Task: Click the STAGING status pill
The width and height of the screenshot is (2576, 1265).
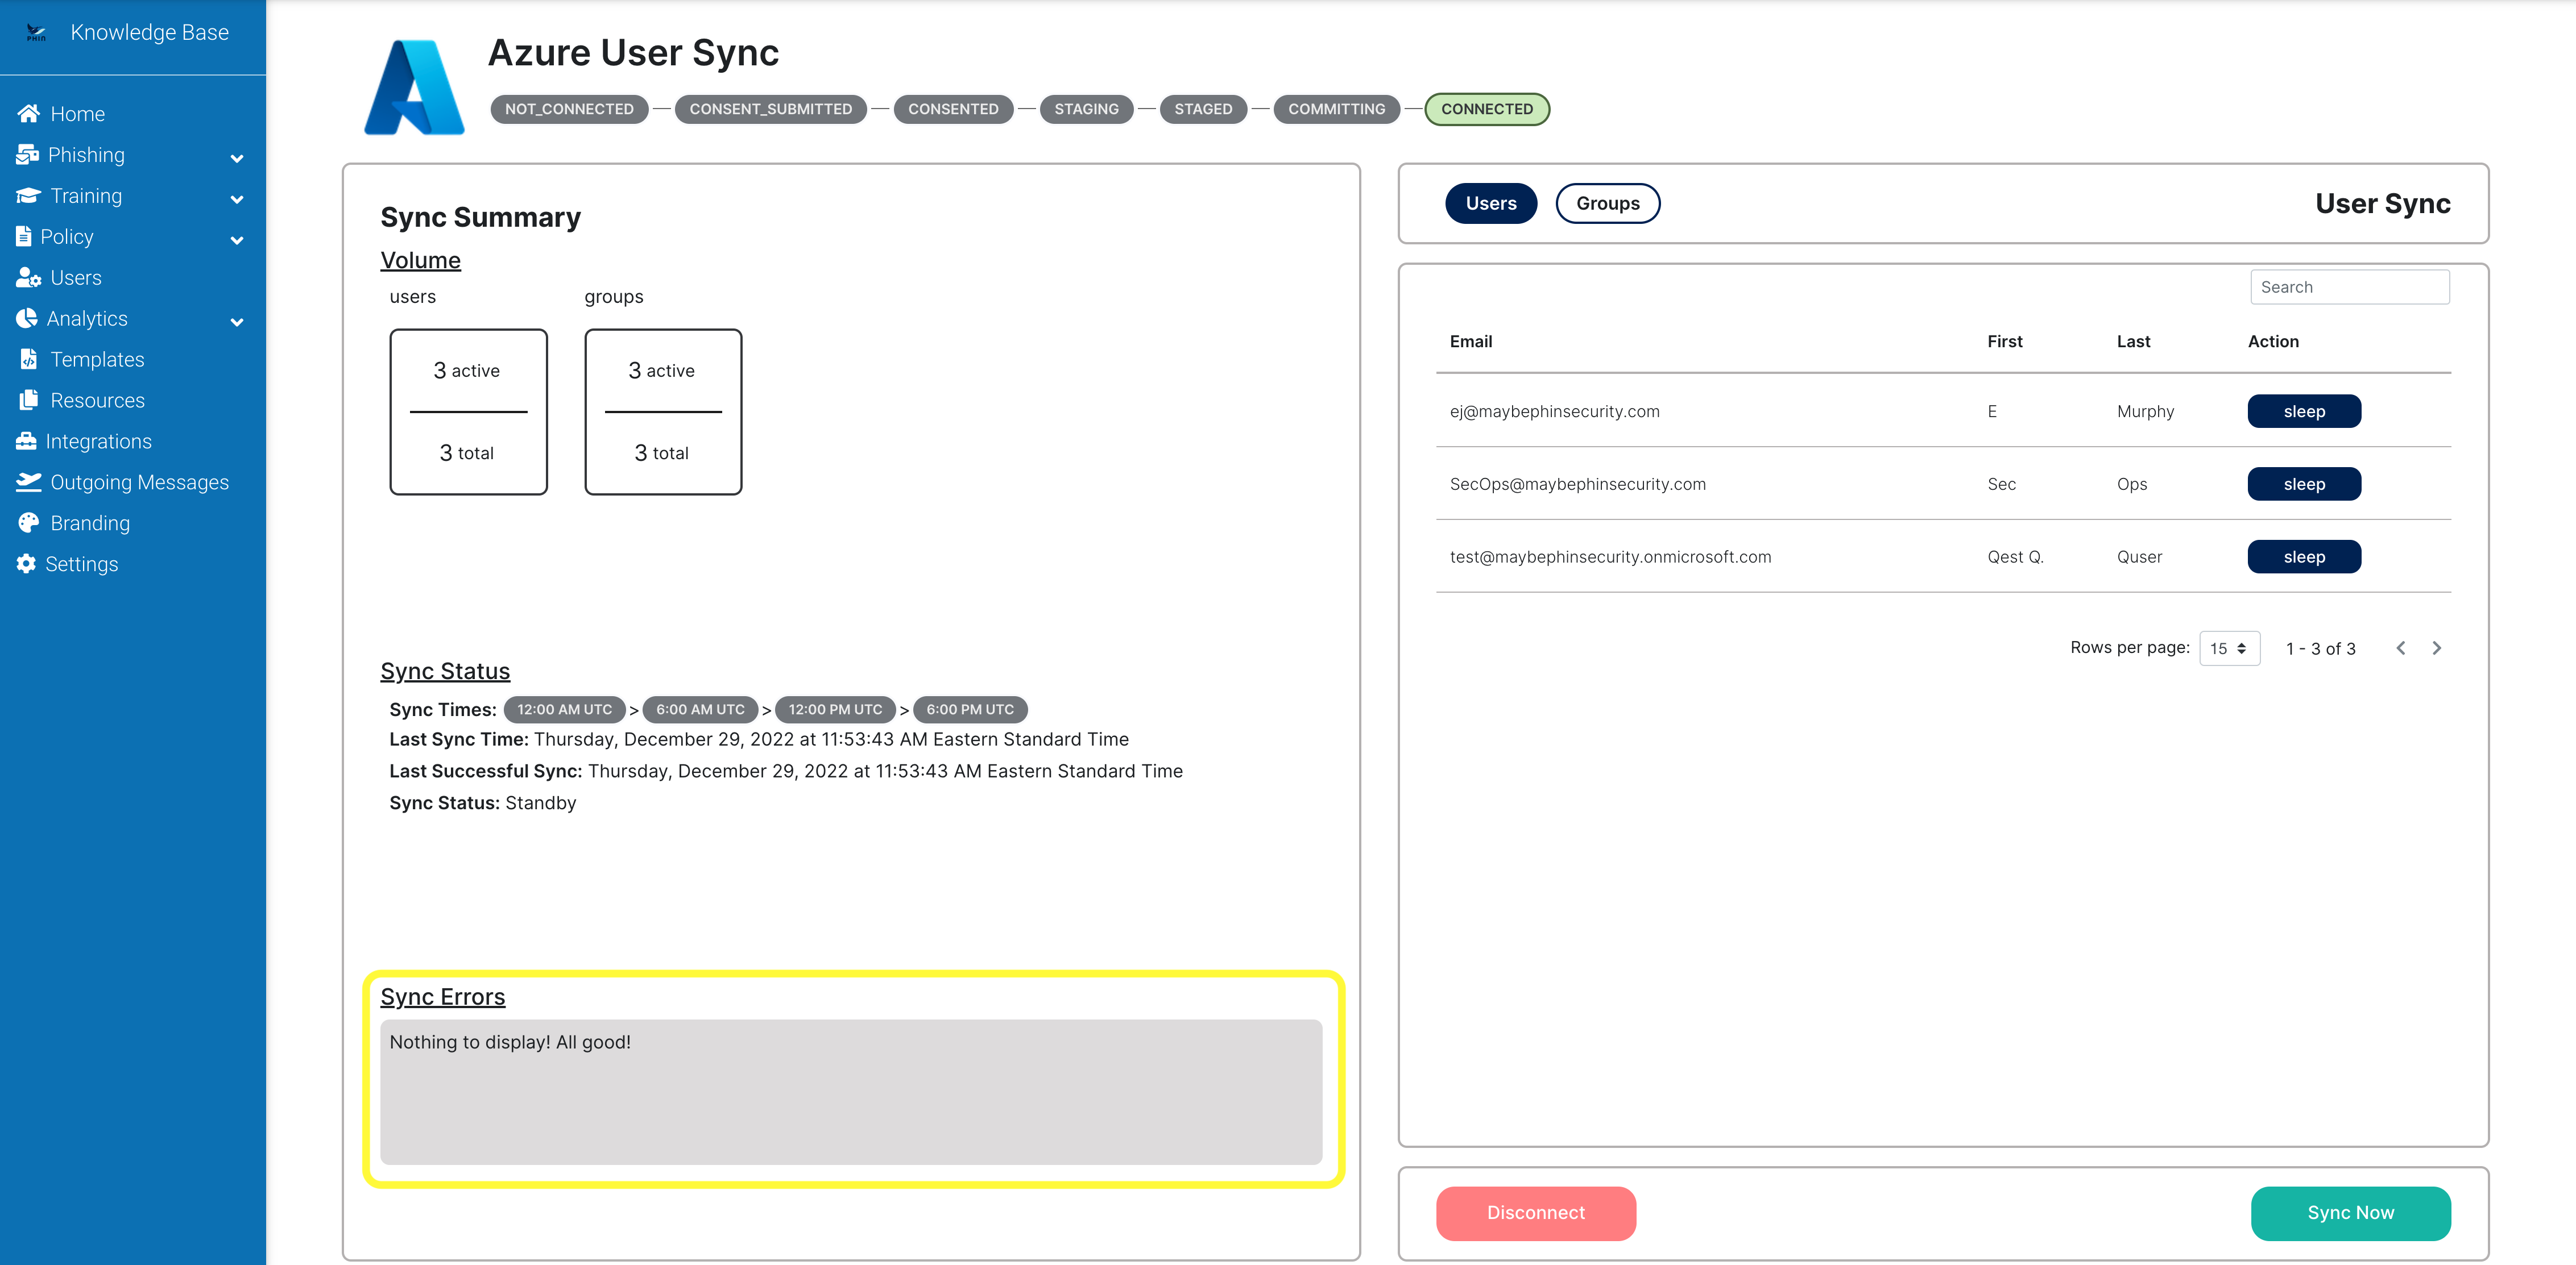Action: (x=1086, y=109)
